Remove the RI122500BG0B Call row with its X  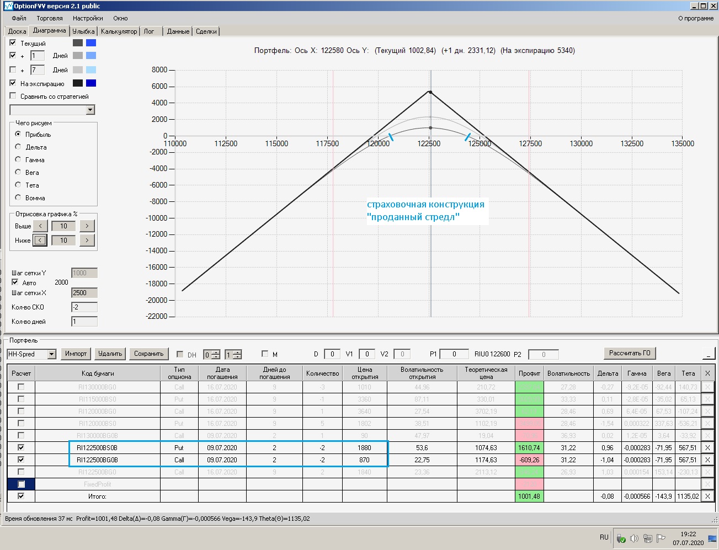pos(707,460)
